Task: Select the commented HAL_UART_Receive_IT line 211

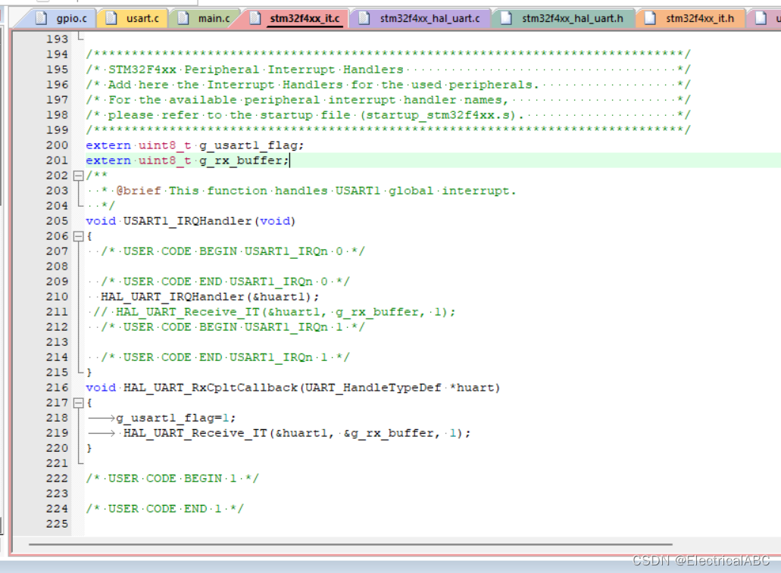Action: (x=273, y=311)
